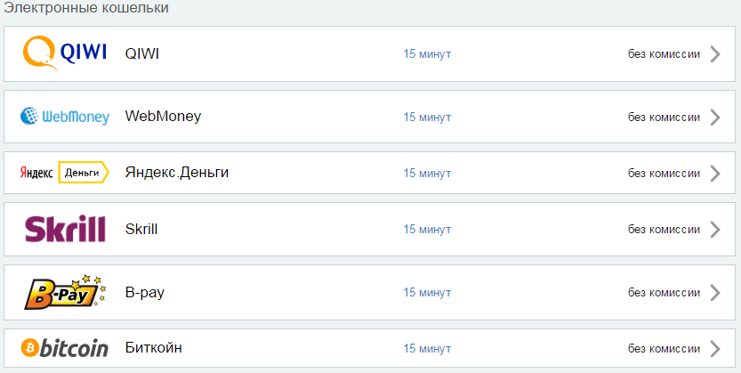Click the QIWI logo icon
Viewport: 741px width, 373px height.
(x=65, y=53)
